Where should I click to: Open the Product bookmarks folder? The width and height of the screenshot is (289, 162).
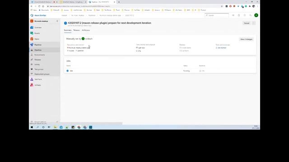pyautogui.click(x=202, y=10)
